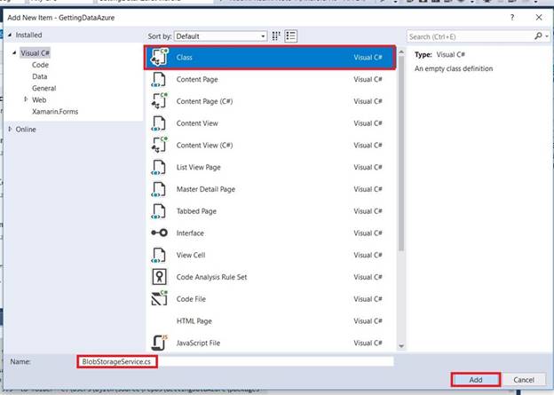This screenshot has height=395, width=554.
Task: Expand the Web node
Action: point(26,99)
